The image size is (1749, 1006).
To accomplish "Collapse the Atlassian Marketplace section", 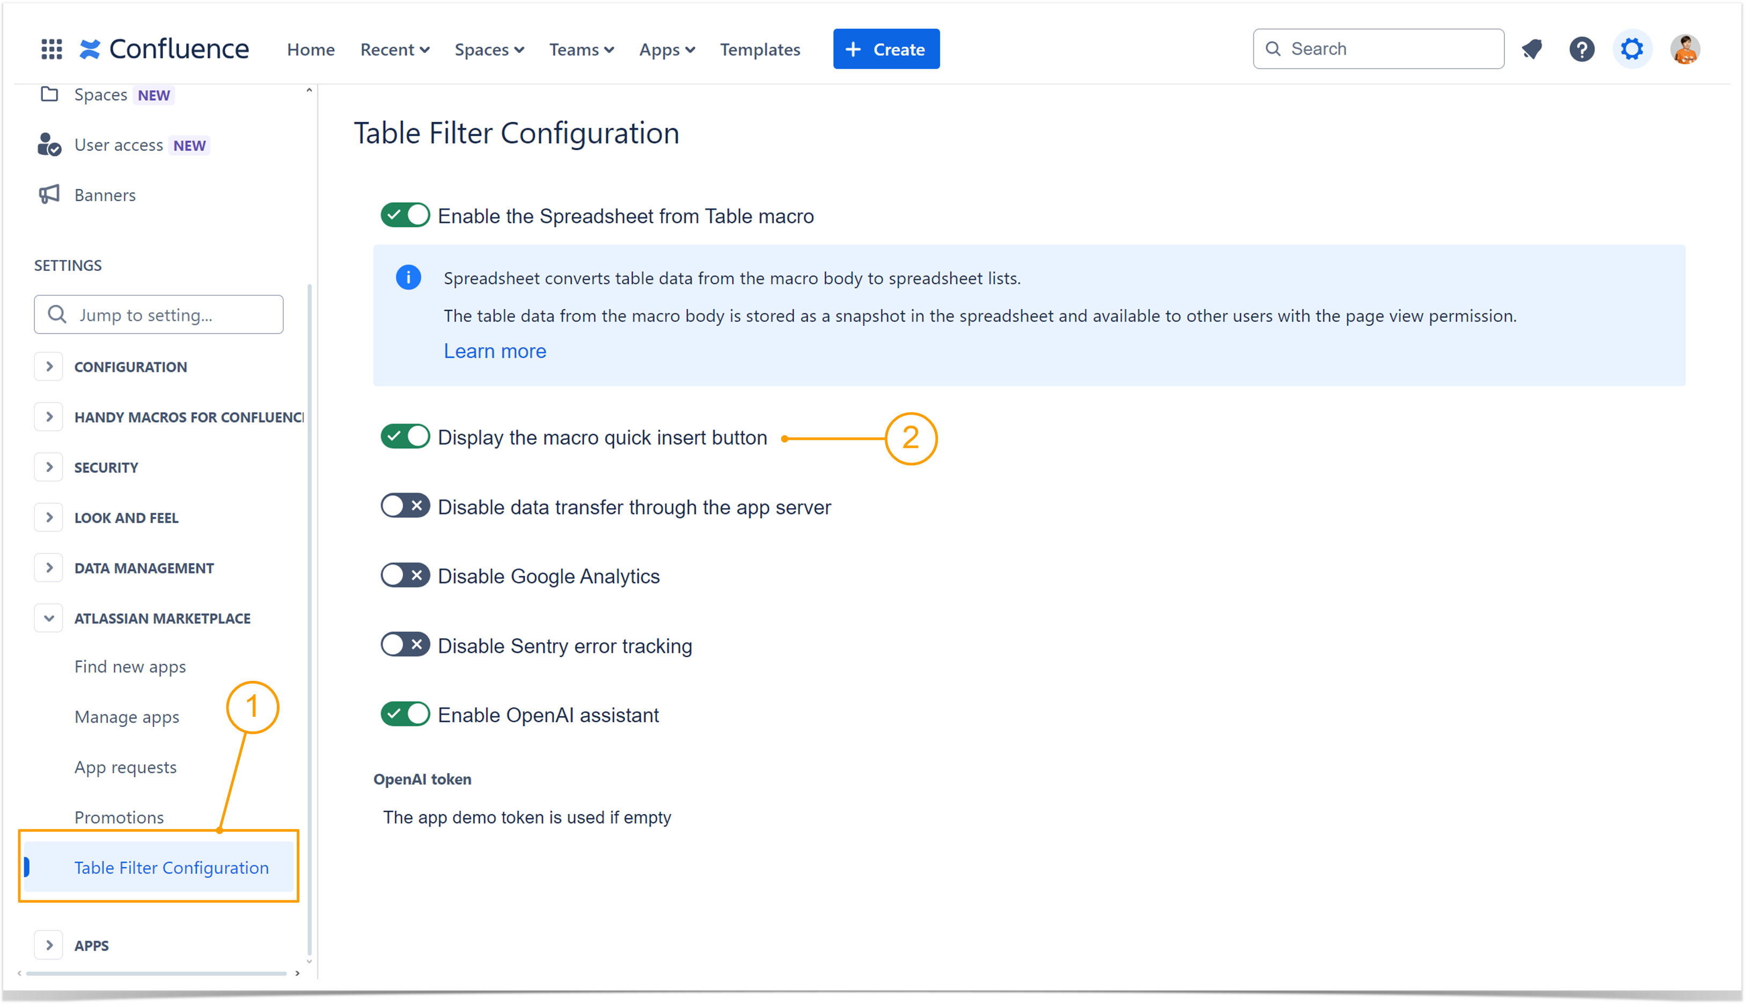I will (49, 619).
